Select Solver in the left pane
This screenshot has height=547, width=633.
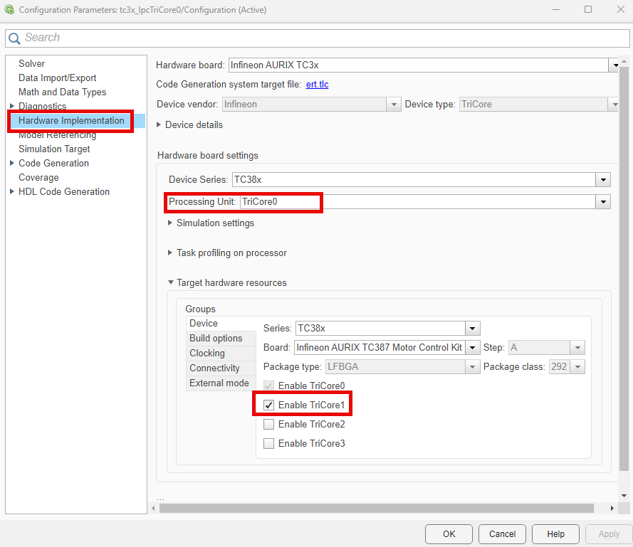31,63
